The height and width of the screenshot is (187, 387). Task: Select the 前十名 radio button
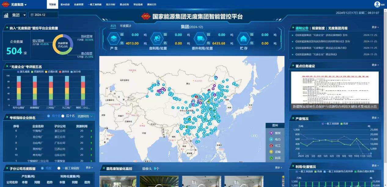[49, 116]
